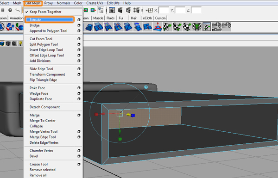278x178 pixels.
Task: Open Bevel option box
Action: click(79, 156)
